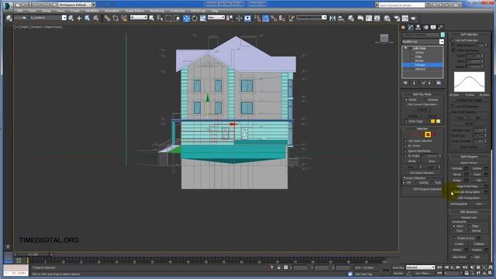This screenshot has height=279, width=496.
Task: Open the Rendering menu
Action: [x=157, y=11]
